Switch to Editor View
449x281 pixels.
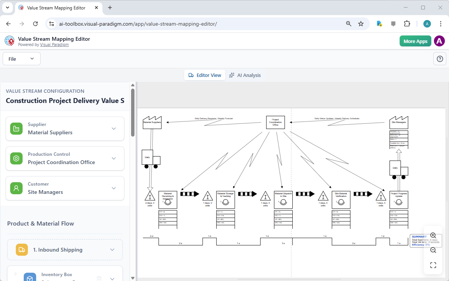(x=205, y=75)
